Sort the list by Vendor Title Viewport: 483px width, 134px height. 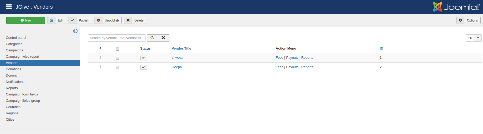click(181, 48)
